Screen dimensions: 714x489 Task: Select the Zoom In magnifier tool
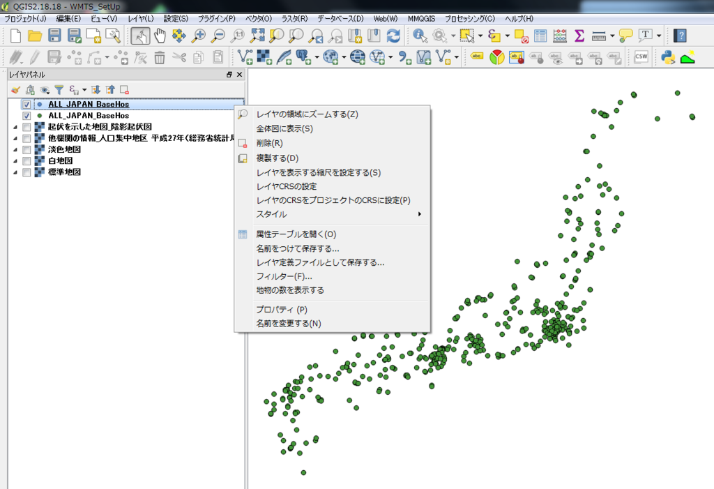(x=199, y=36)
